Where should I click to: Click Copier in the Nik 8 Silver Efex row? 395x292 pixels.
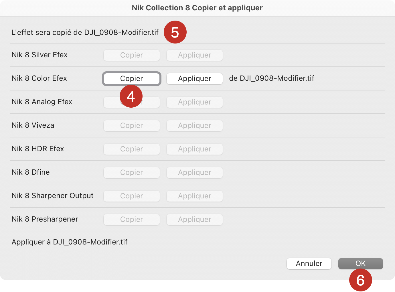132,55
